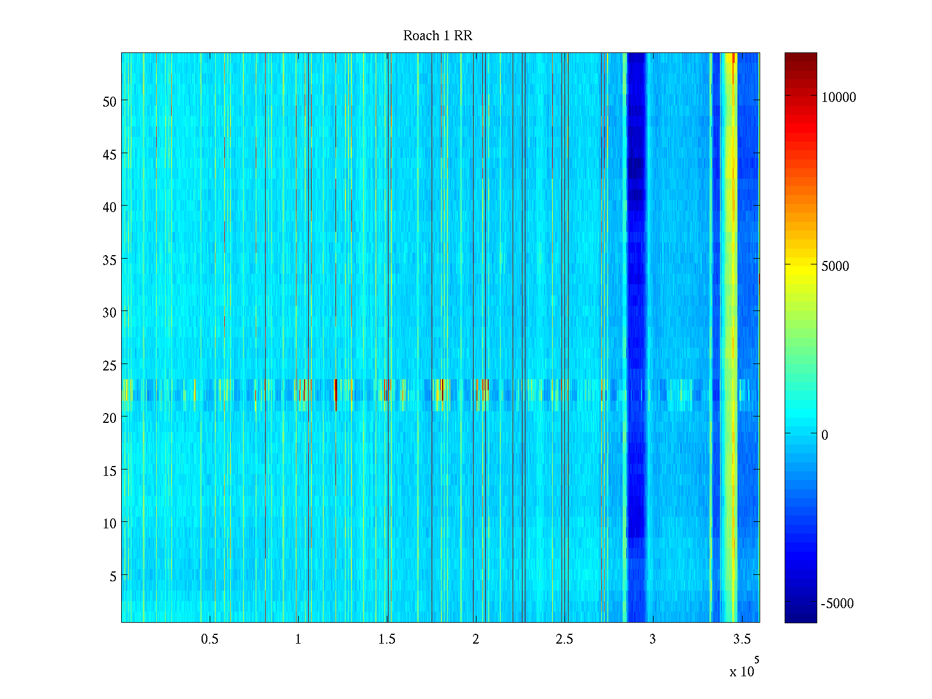Click the 5000 colorbar tick label
The width and height of the screenshot is (932, 699).
(835, 266)
